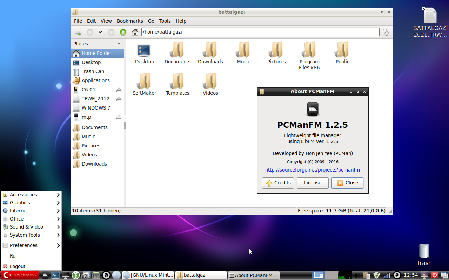Select the Program Files x86 folder

click(309, 56)
